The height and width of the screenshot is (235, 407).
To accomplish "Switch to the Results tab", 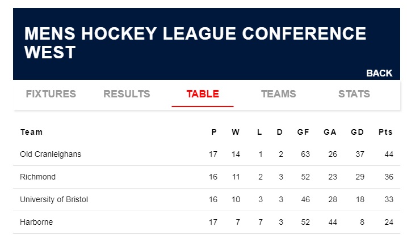I will click(x=127, y=93).
